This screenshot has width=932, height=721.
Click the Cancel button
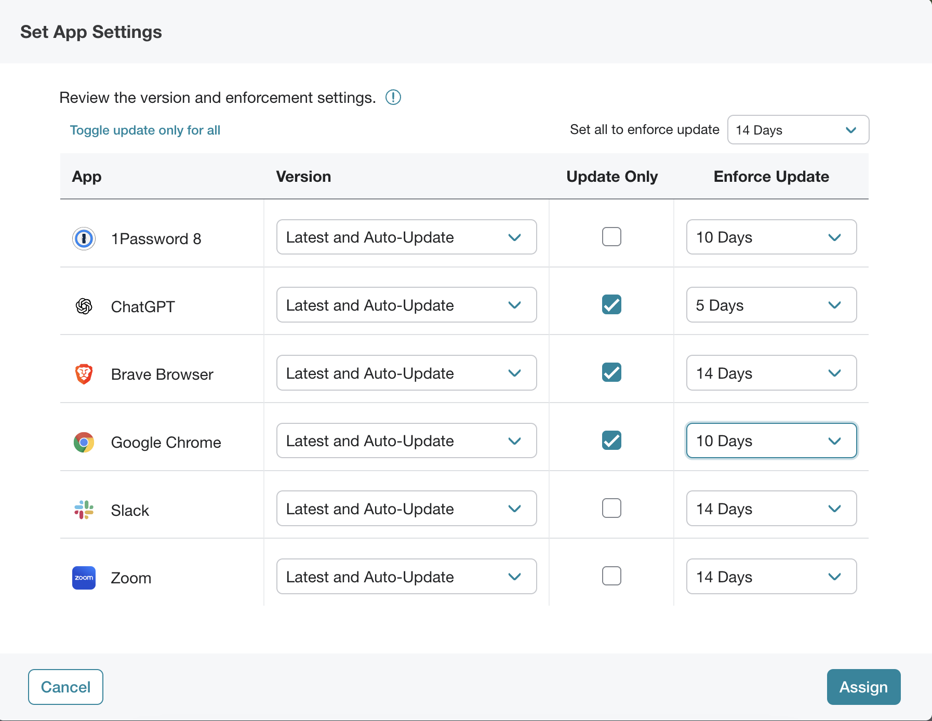(65, 687)
